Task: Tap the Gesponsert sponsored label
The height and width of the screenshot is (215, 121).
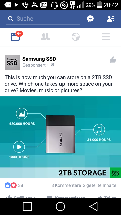Action: pyautogui.click(x=34, y=65)
